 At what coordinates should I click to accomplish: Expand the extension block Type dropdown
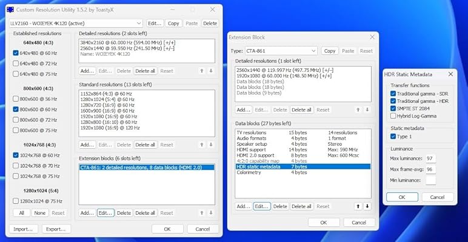[x=281, y=51]
